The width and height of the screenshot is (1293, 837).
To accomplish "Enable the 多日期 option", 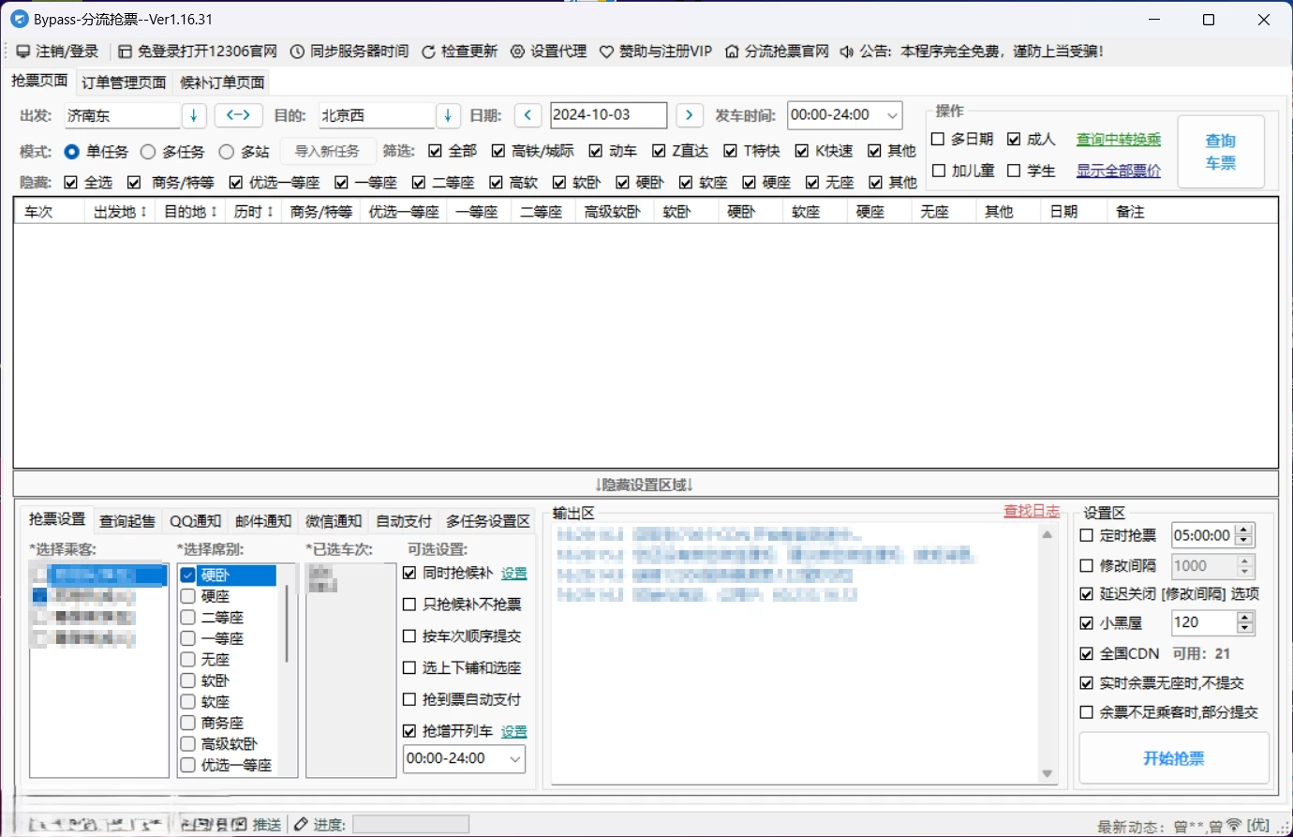I will pos(938,140).
